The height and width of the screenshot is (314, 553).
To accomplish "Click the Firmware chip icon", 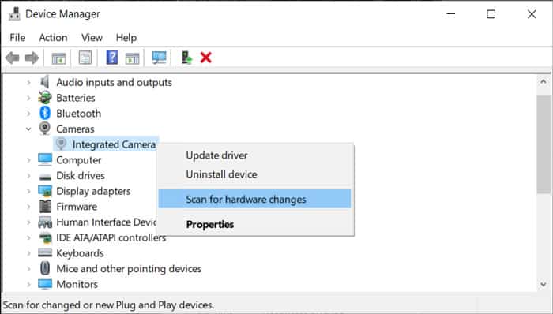I will pos(45,206).
